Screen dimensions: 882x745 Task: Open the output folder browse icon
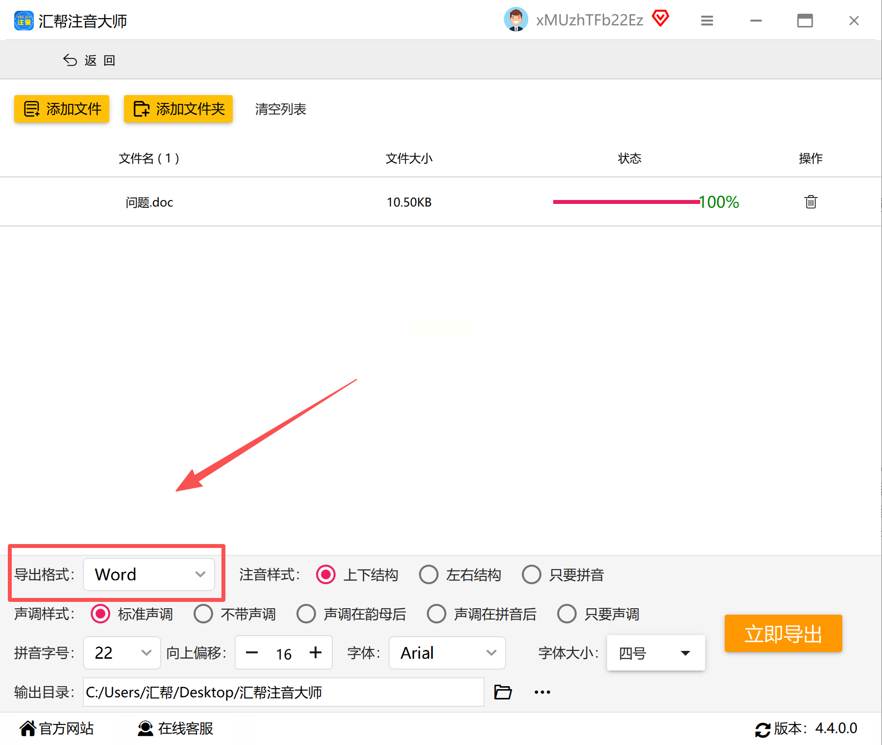[503, 692]
